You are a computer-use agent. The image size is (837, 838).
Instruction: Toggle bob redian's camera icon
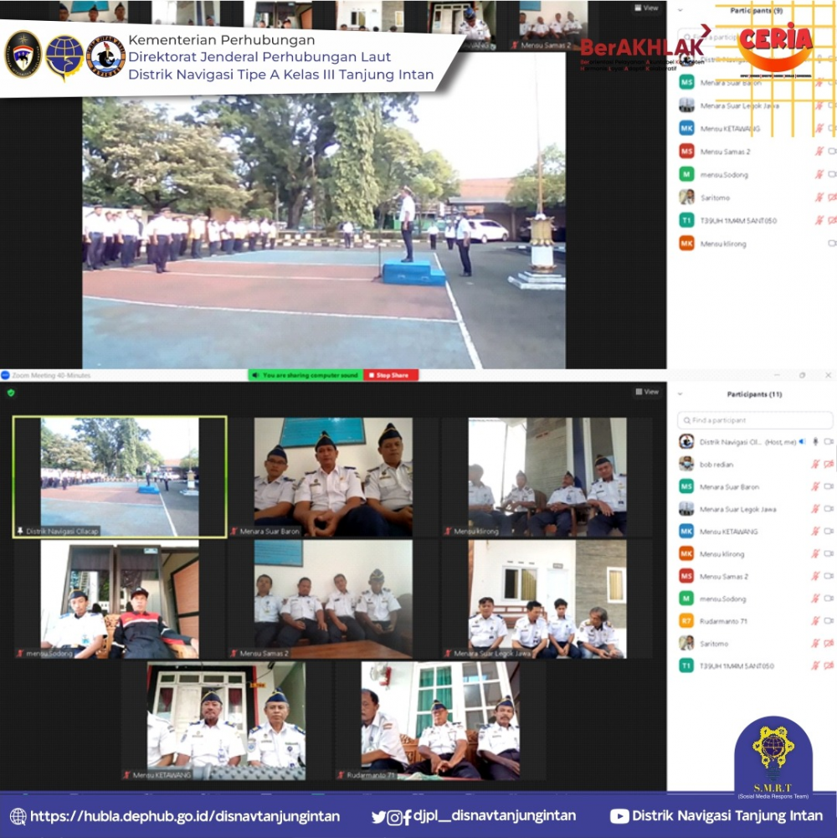click(x=829, y=465)
